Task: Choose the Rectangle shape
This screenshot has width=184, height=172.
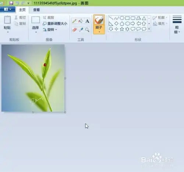Action: 127,18
